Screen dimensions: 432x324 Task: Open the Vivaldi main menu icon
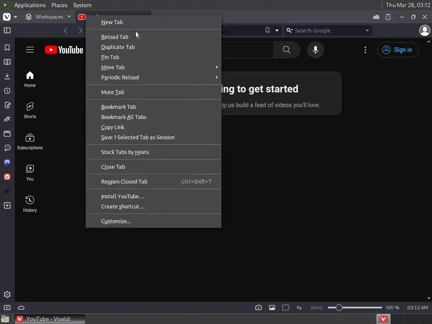tap(7, 17)
